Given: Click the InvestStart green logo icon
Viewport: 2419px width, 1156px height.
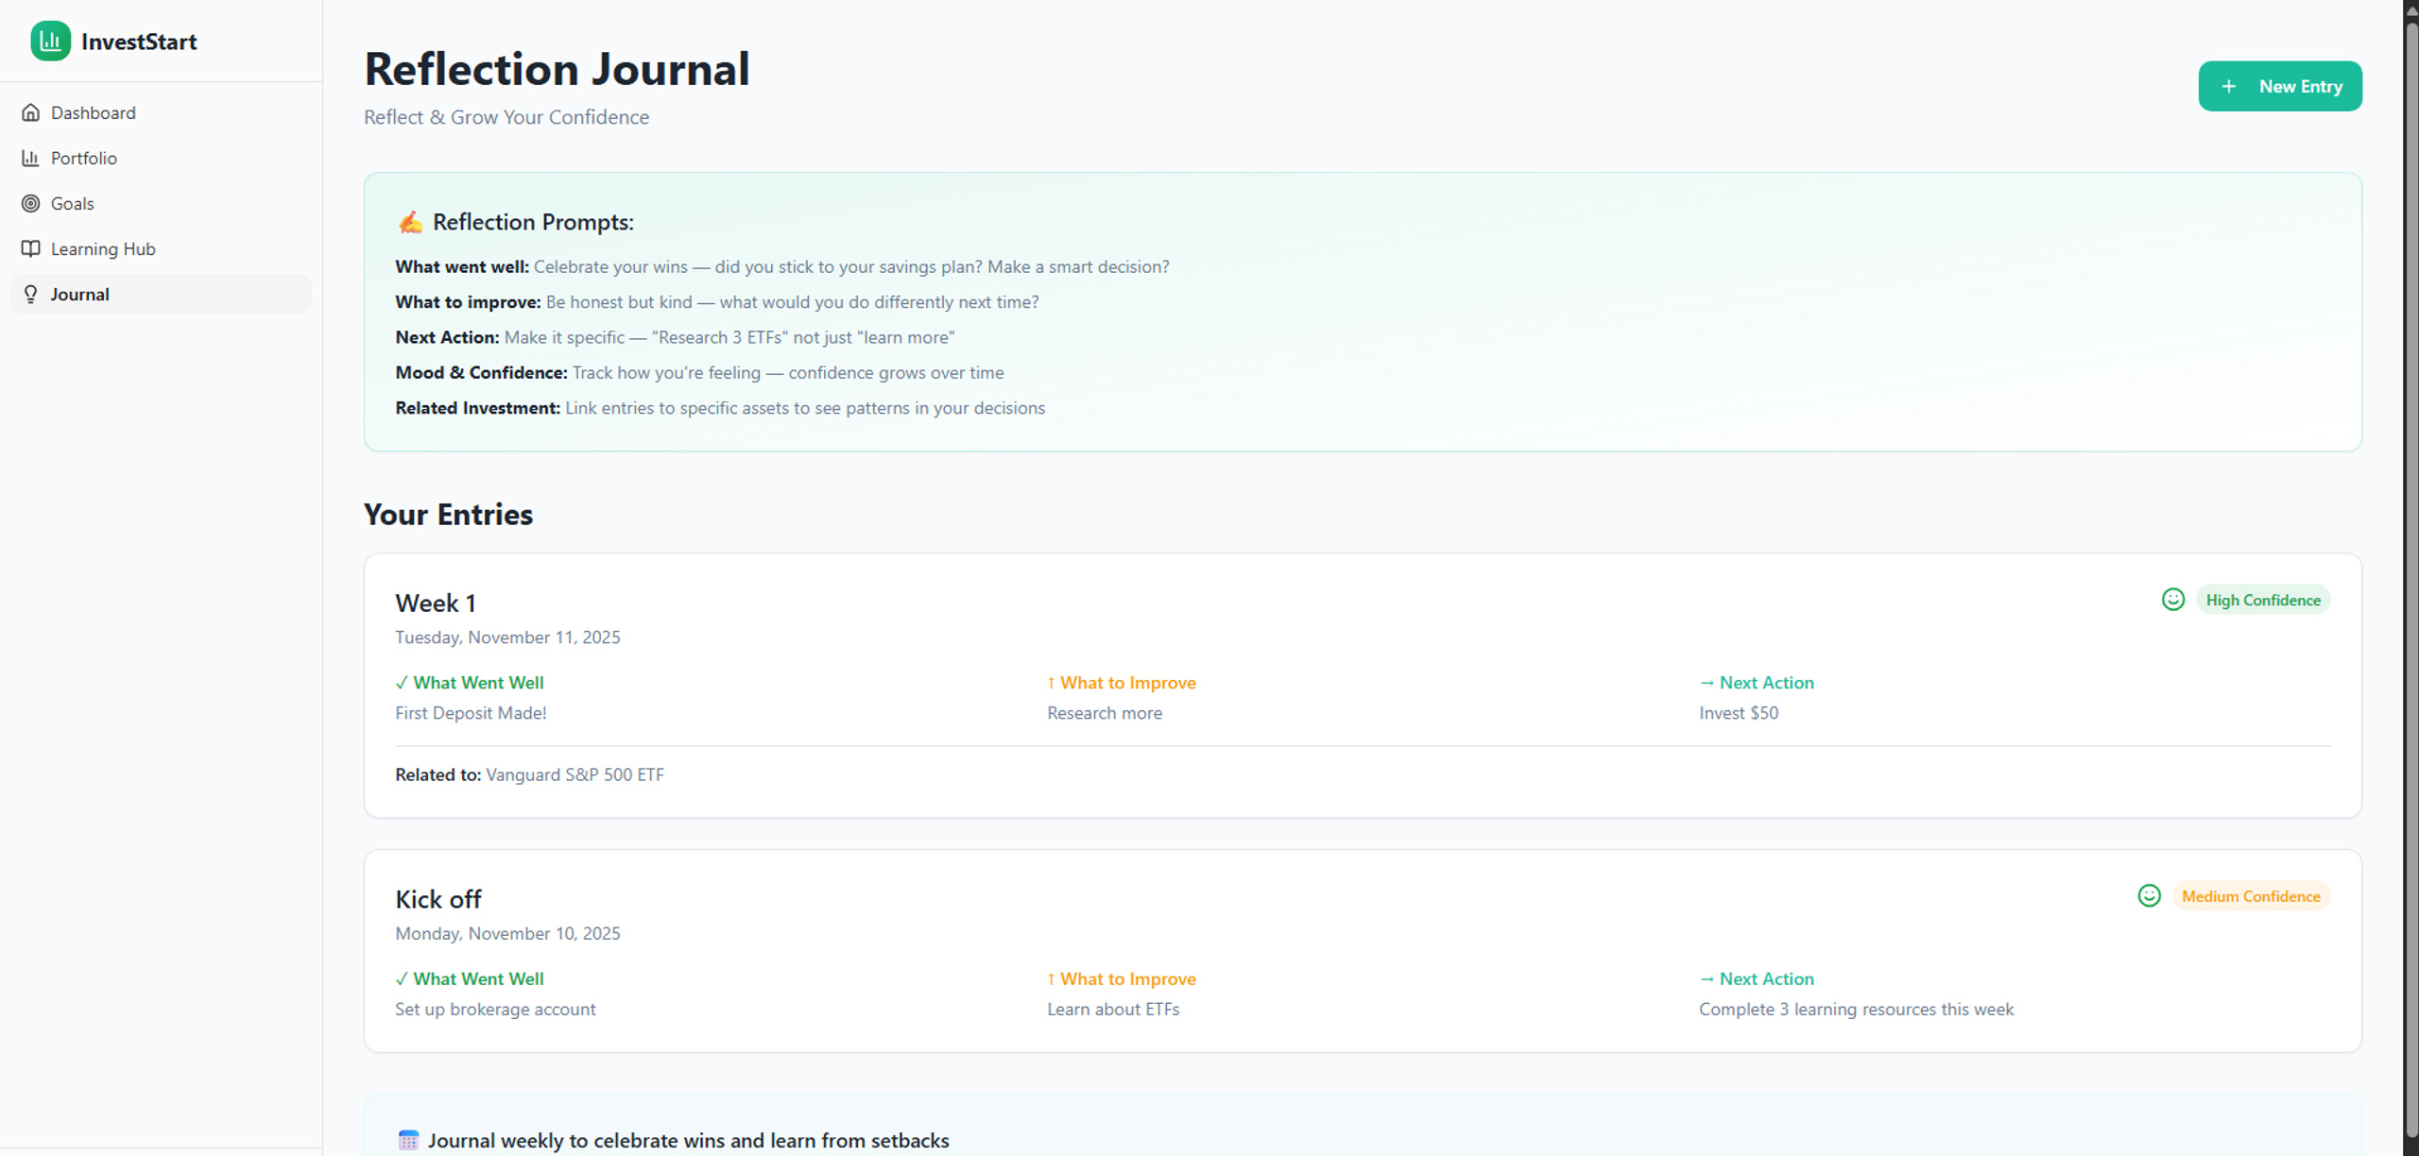Looking at the screenshot, I should point(50,42).
